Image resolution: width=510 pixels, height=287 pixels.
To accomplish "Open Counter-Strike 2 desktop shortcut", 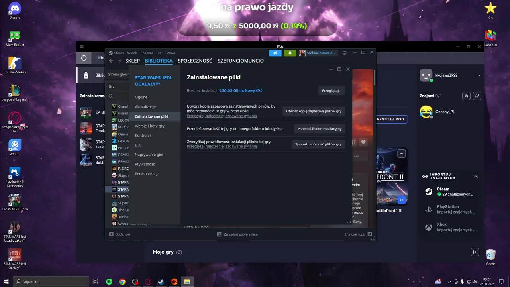I will click(15, 66).
